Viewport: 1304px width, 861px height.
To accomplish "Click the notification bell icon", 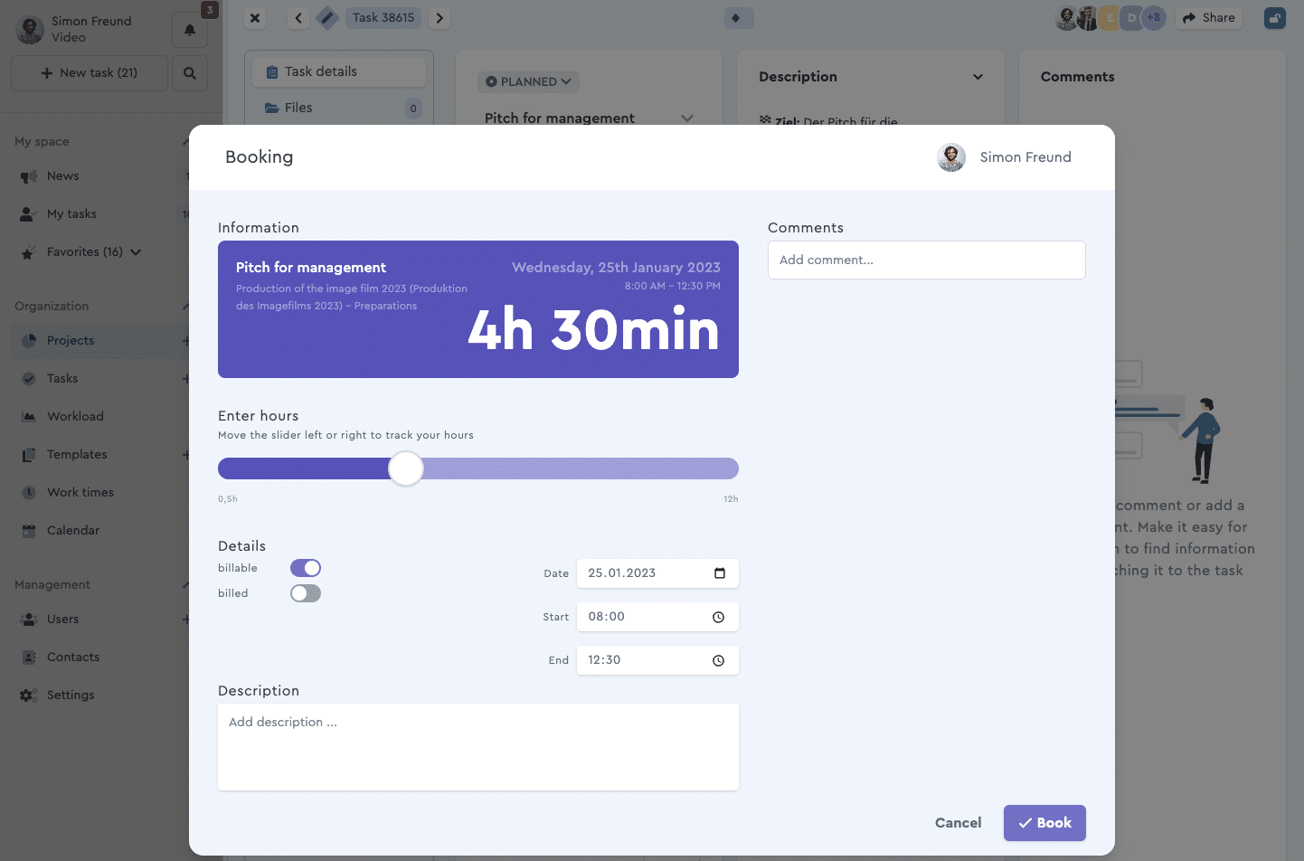I will [190, 30].
